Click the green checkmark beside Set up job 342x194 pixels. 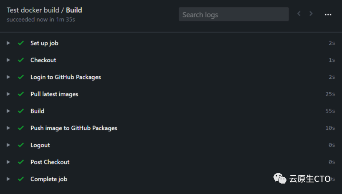(x=21, y=43)
